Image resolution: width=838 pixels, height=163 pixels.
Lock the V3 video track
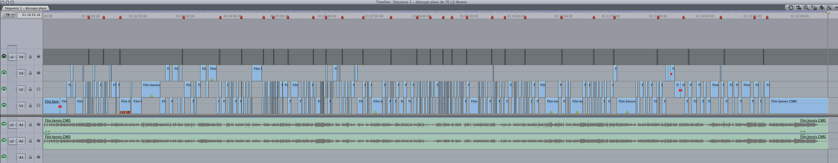30,73
